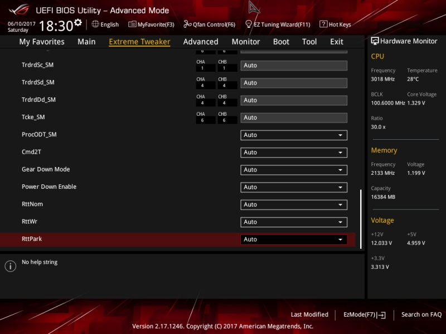Click CPU frequency value 3018 MHz
Screen dimensions: 446x334
coord(382,79)
